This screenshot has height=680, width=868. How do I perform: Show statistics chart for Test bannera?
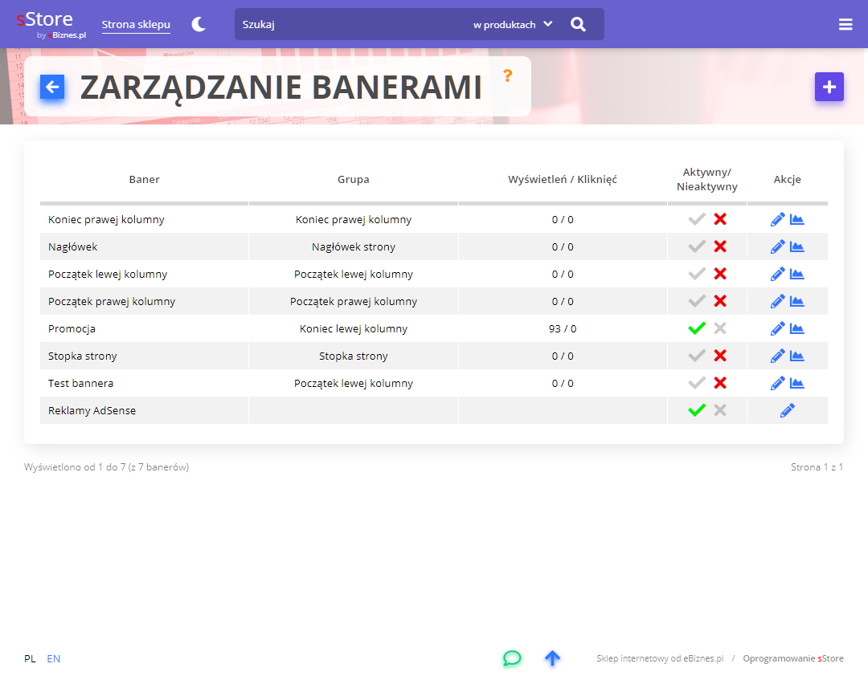point(796,383)
